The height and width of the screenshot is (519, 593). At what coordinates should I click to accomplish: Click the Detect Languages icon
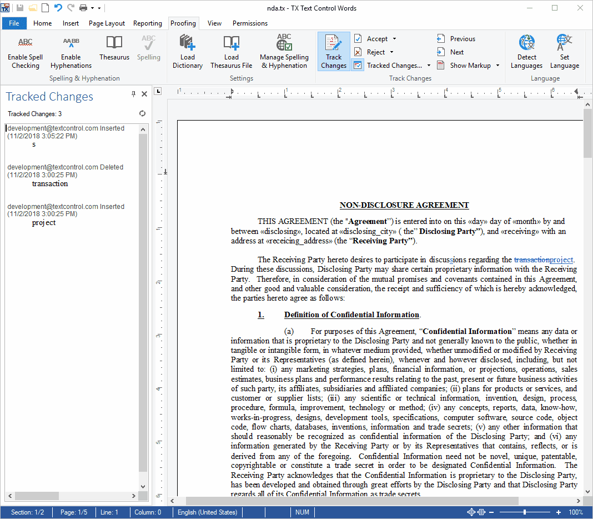click(526, 43)
